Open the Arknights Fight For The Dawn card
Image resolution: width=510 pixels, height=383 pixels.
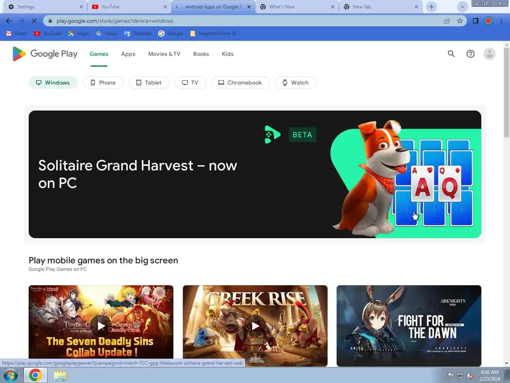point(409,326)
